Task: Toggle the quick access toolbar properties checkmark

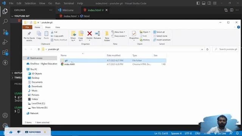Action: [x=31, y=23]
